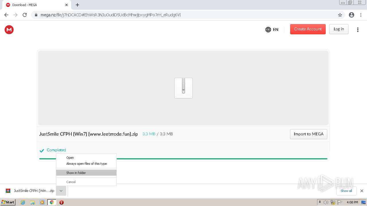Switch to Chrome taskbar icon
This screenshot has height=206, width=367.
52,202
